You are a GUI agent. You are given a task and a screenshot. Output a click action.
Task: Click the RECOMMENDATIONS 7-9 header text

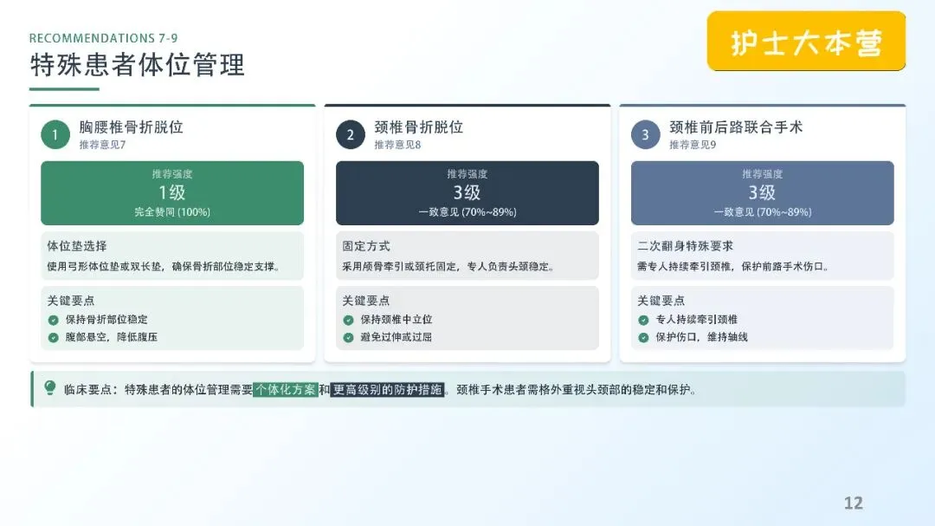104,38
